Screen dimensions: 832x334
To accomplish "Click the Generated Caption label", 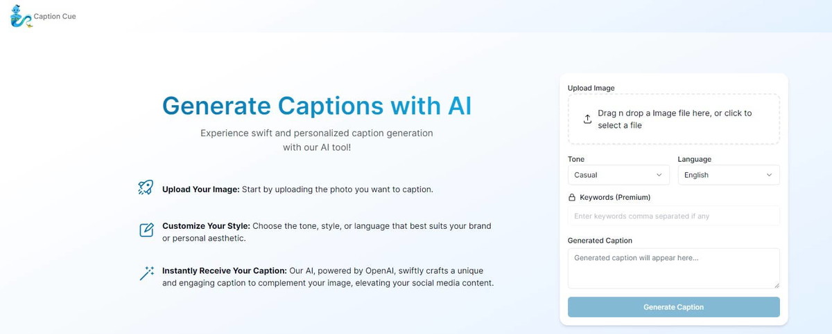I will [x=600, y=241].
